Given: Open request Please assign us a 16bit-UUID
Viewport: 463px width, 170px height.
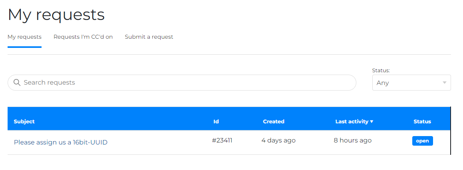Looking at the screenshot, I should pos(61,142).
